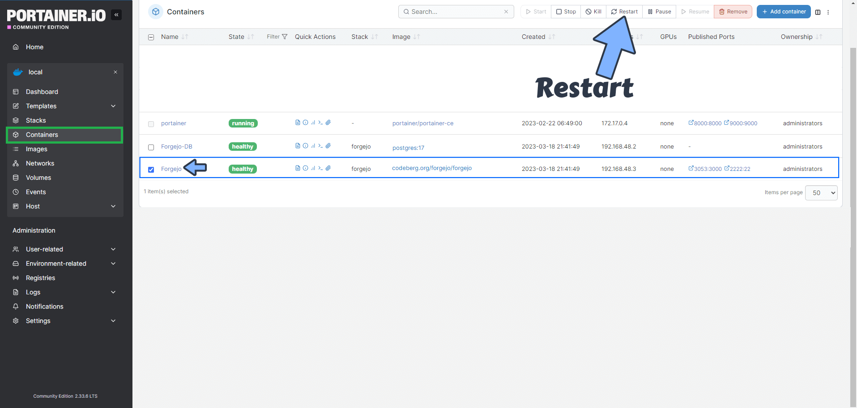Viewport: 857px width, 408px height.
Task: Click attach icon for Forgejo-DB container
Action: click(328, 146)
